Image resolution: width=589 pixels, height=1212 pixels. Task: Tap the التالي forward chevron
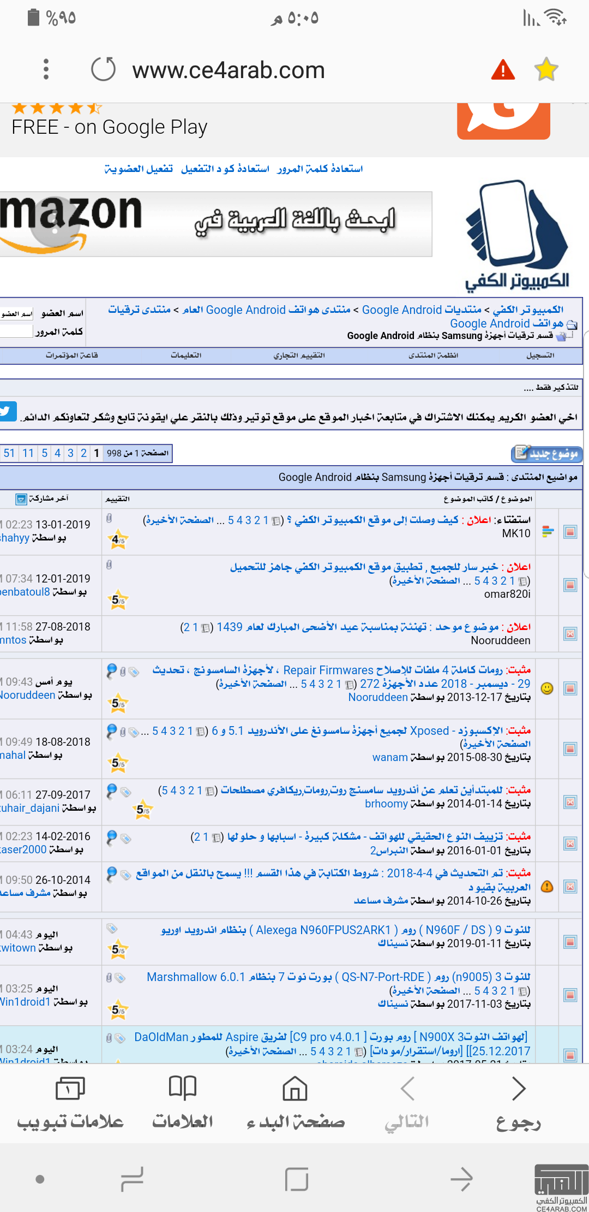coord(407,1102)
